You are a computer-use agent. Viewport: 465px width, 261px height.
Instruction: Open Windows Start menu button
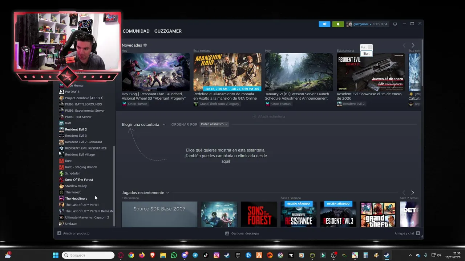click(56, 255)
